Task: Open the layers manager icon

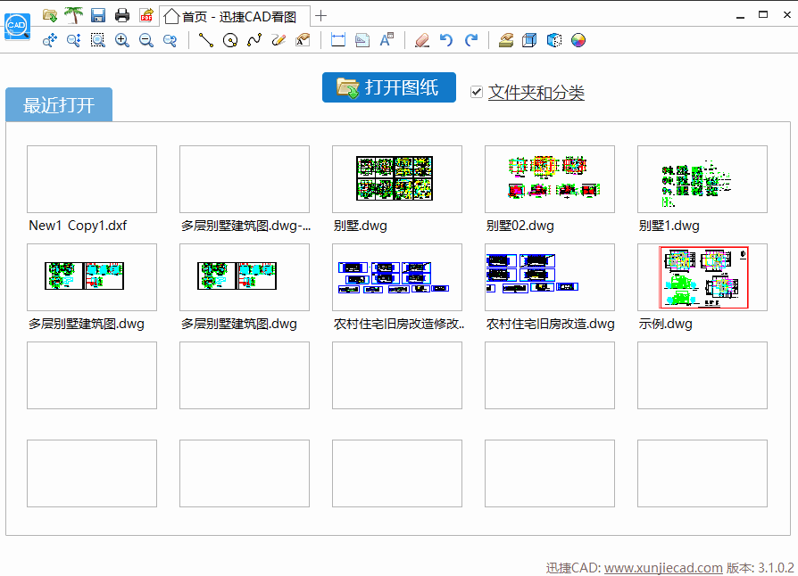Action: (x=506, y=40)
